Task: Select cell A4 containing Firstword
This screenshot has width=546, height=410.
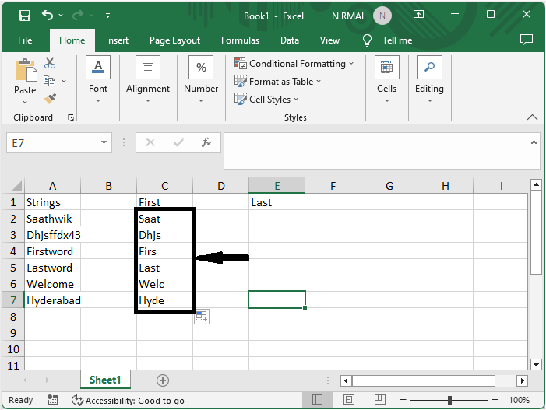Action: tap(52, 251)
